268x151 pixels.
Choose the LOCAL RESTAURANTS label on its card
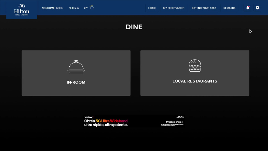(195, 81)
